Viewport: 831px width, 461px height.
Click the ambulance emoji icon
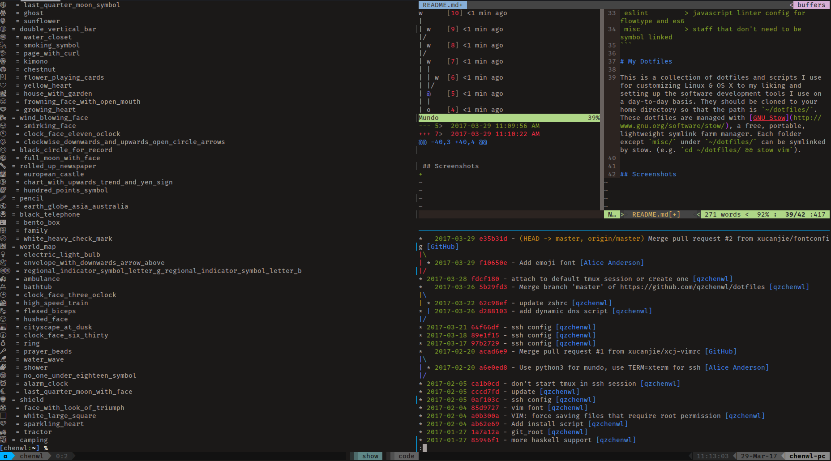coord(3,279)
